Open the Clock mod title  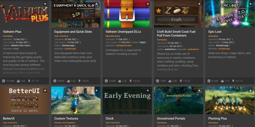point(110,118)
